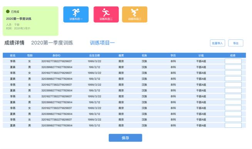Select the 2020第一季度训练 green card
The width and height of the screenshot is (252, 149).
[x=30, y=21]
